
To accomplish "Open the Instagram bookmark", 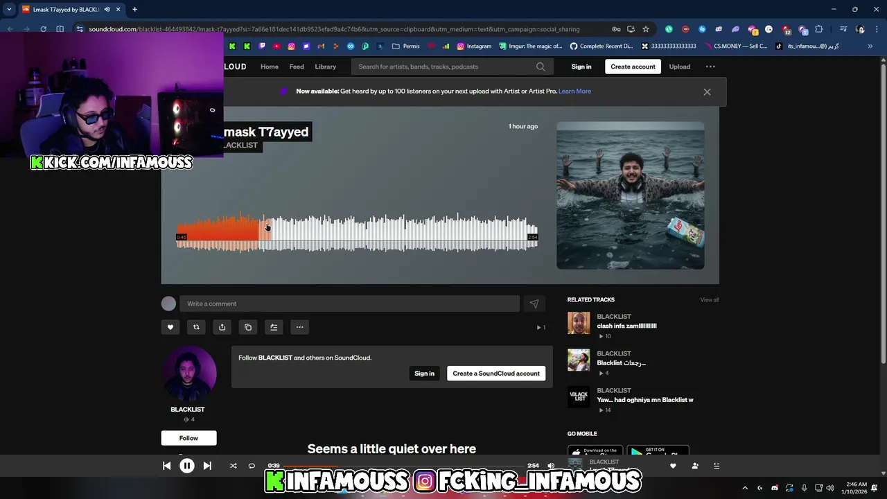I will tap(474, 46).
